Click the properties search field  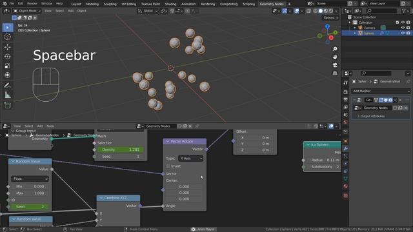[x=376, y=73]
